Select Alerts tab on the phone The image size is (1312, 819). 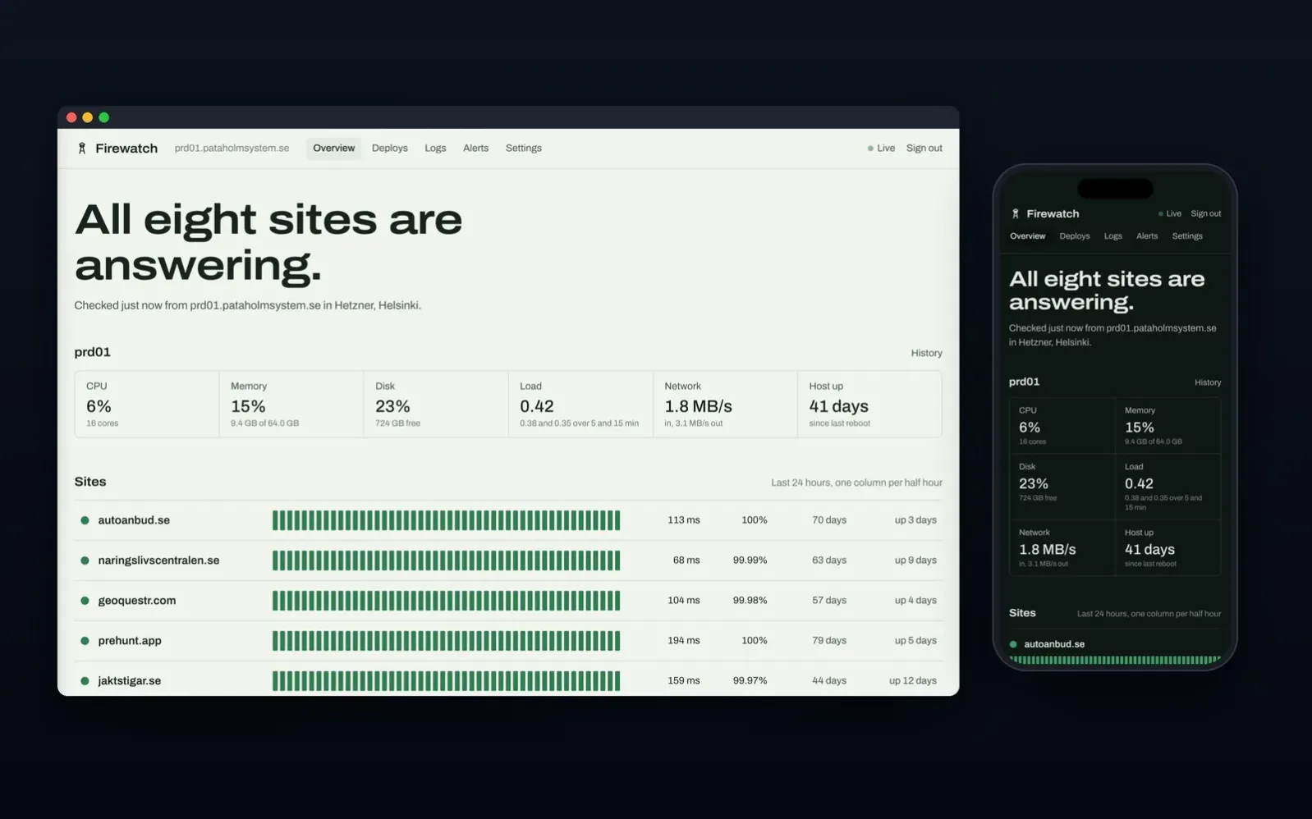(x=1147, y=236)
